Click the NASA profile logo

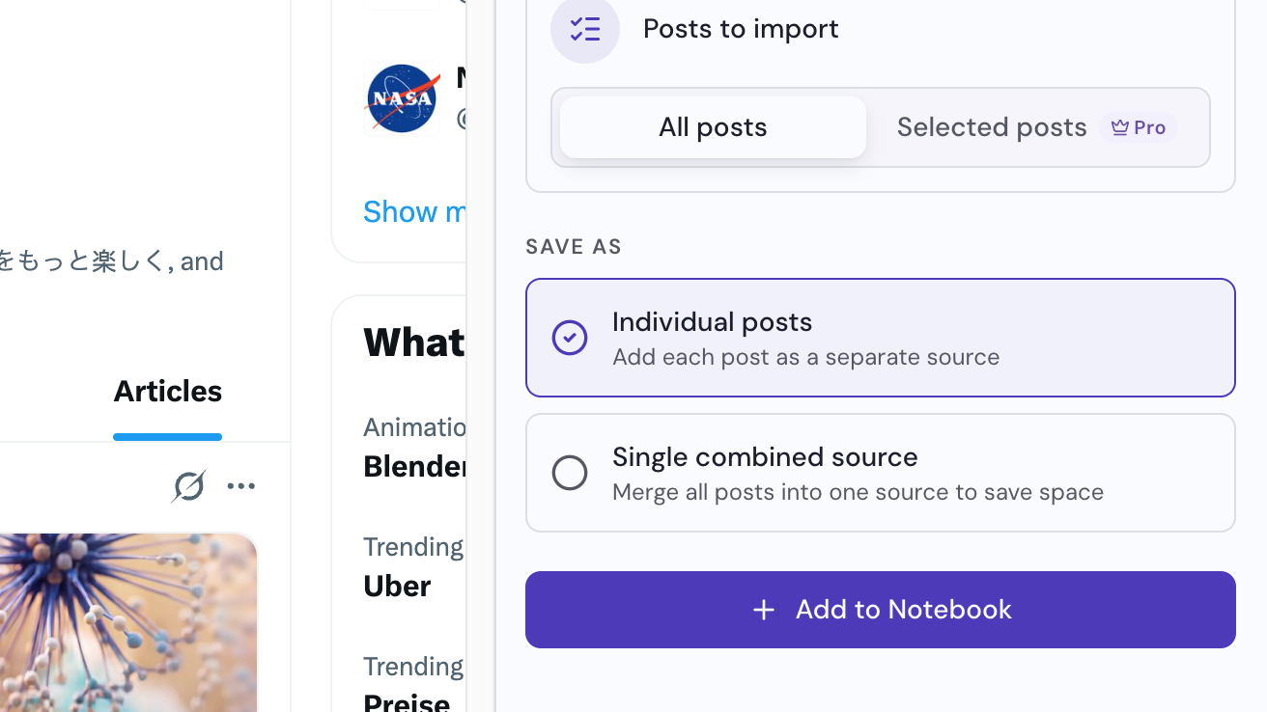[x=403, y=98]
